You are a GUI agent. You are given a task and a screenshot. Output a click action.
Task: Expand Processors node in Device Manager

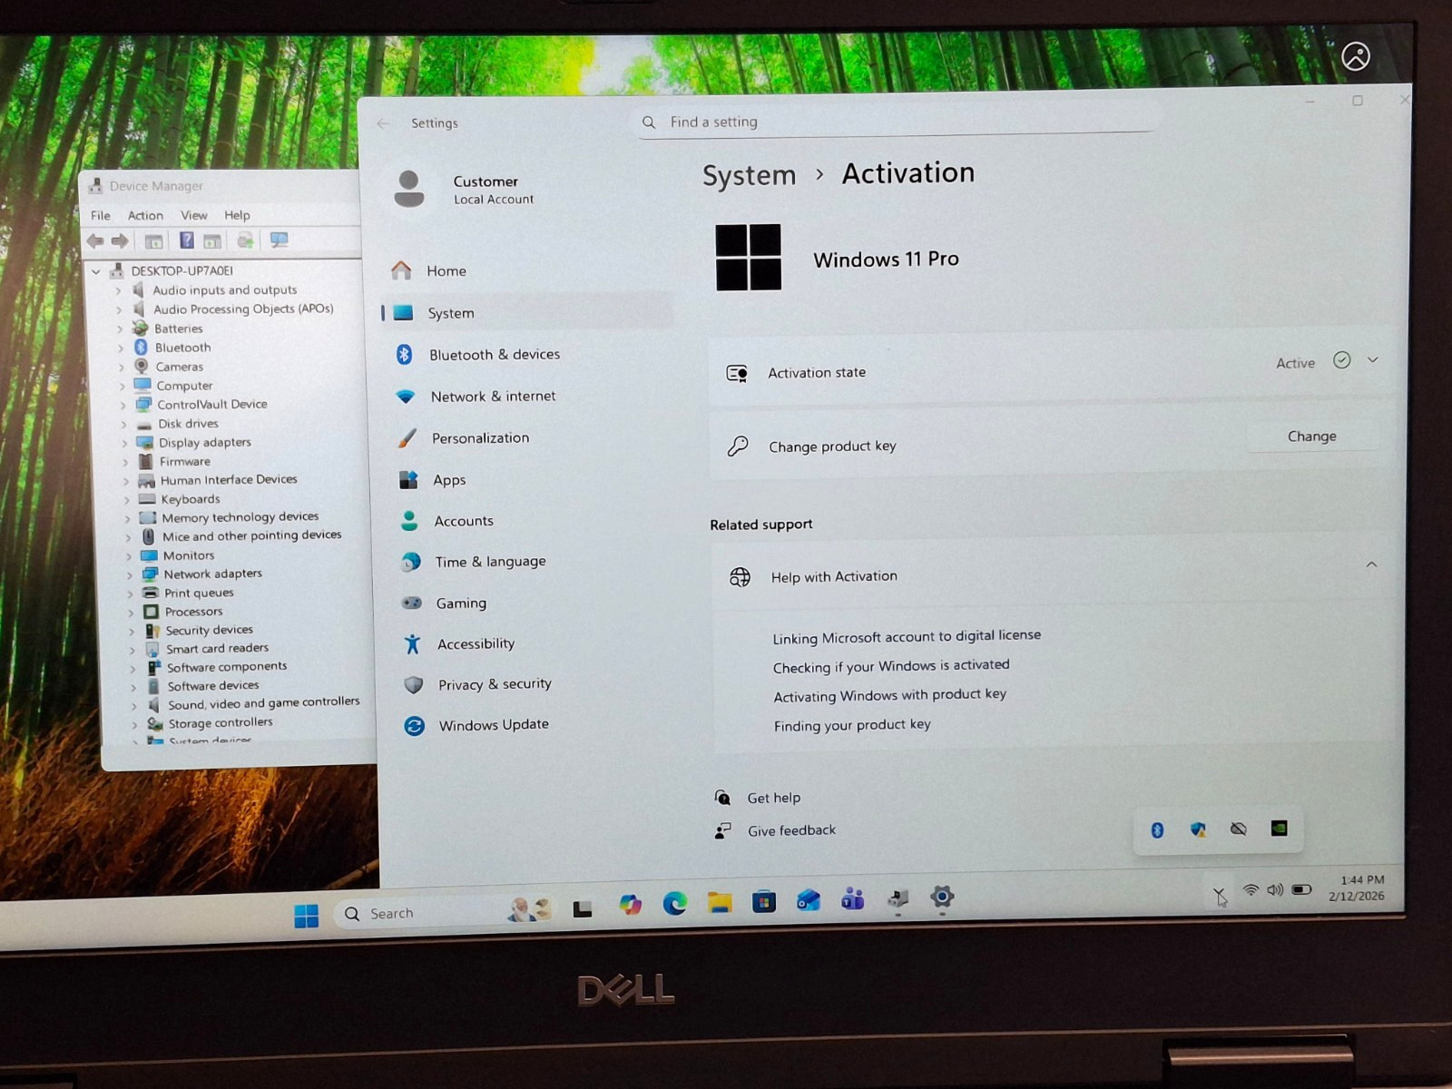click(131, 613)
